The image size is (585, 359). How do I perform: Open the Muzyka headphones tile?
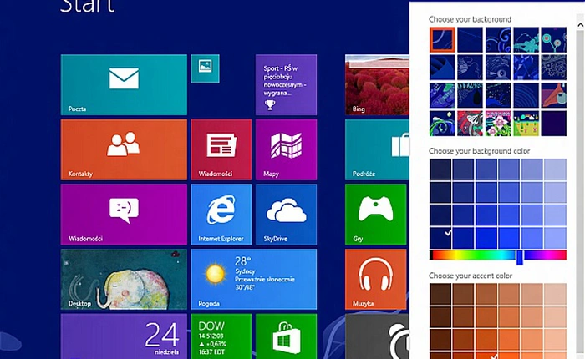pyautogui.click(x=376, y=279)
